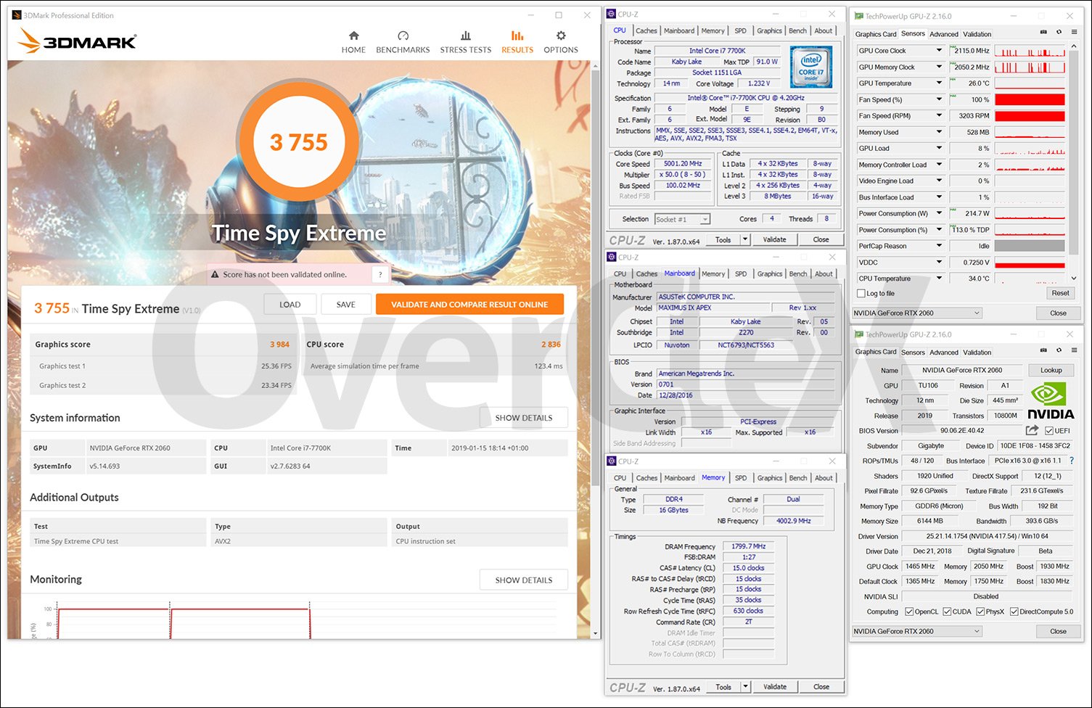Open GPU selector dropdown in GPU-Z Graphics Card window
The image size is (1092, 708).
pyautogui.click(x=917, y=631)
